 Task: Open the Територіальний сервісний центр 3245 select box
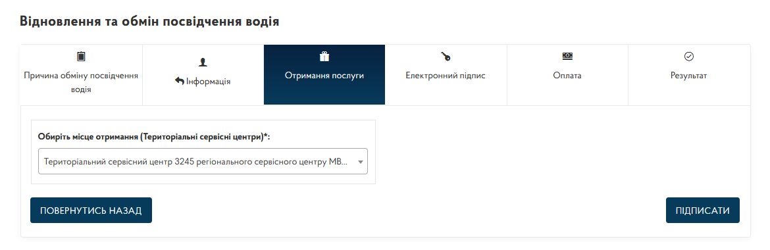203,161
